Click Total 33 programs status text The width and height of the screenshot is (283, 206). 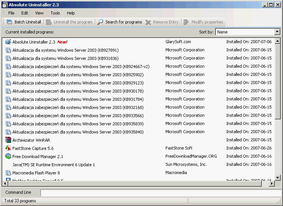20,201
